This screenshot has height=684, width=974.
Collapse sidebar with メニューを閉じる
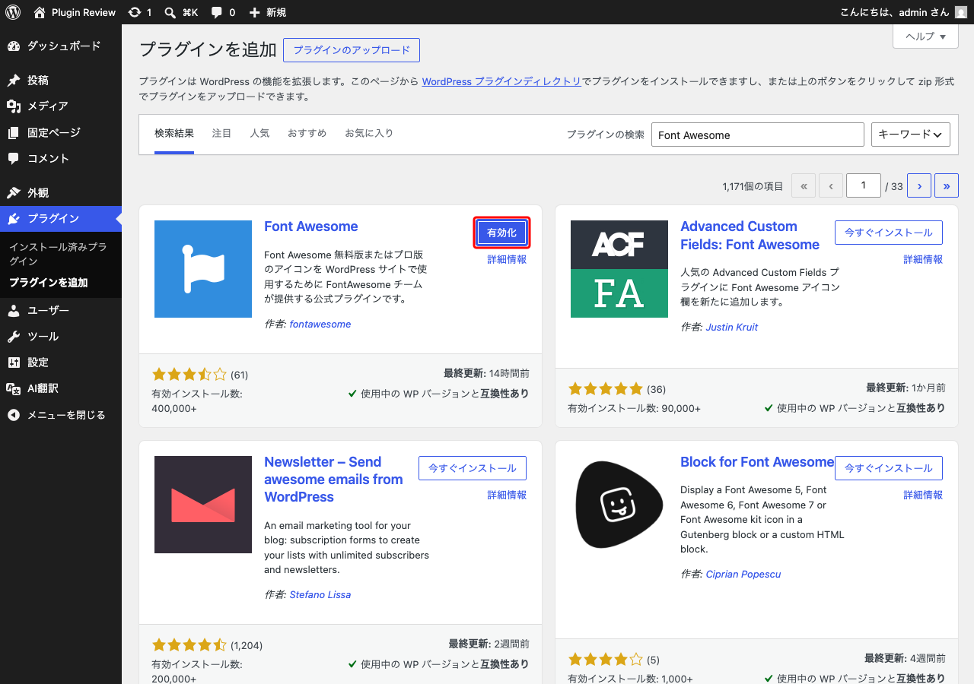click(x=61, y=415)
